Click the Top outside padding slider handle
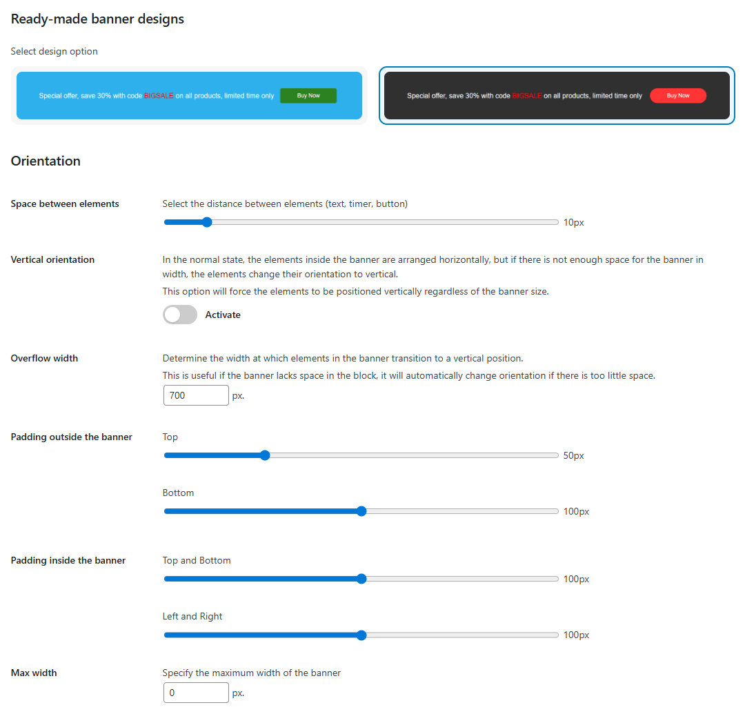The height and width of the screenshot is (714, 745). [x=265, y=455]
